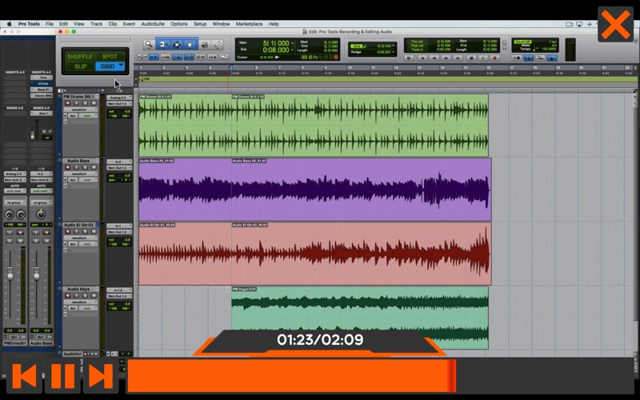The image size is (640, 400).
Task: Click the green transport Play button
Action: pos(482,58)
